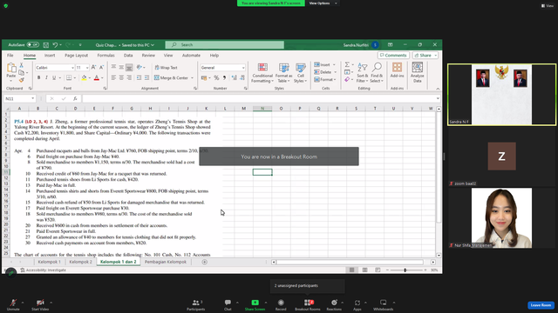
Task: Open Reactions in Zoom toolbar
Action: (334, 304)
